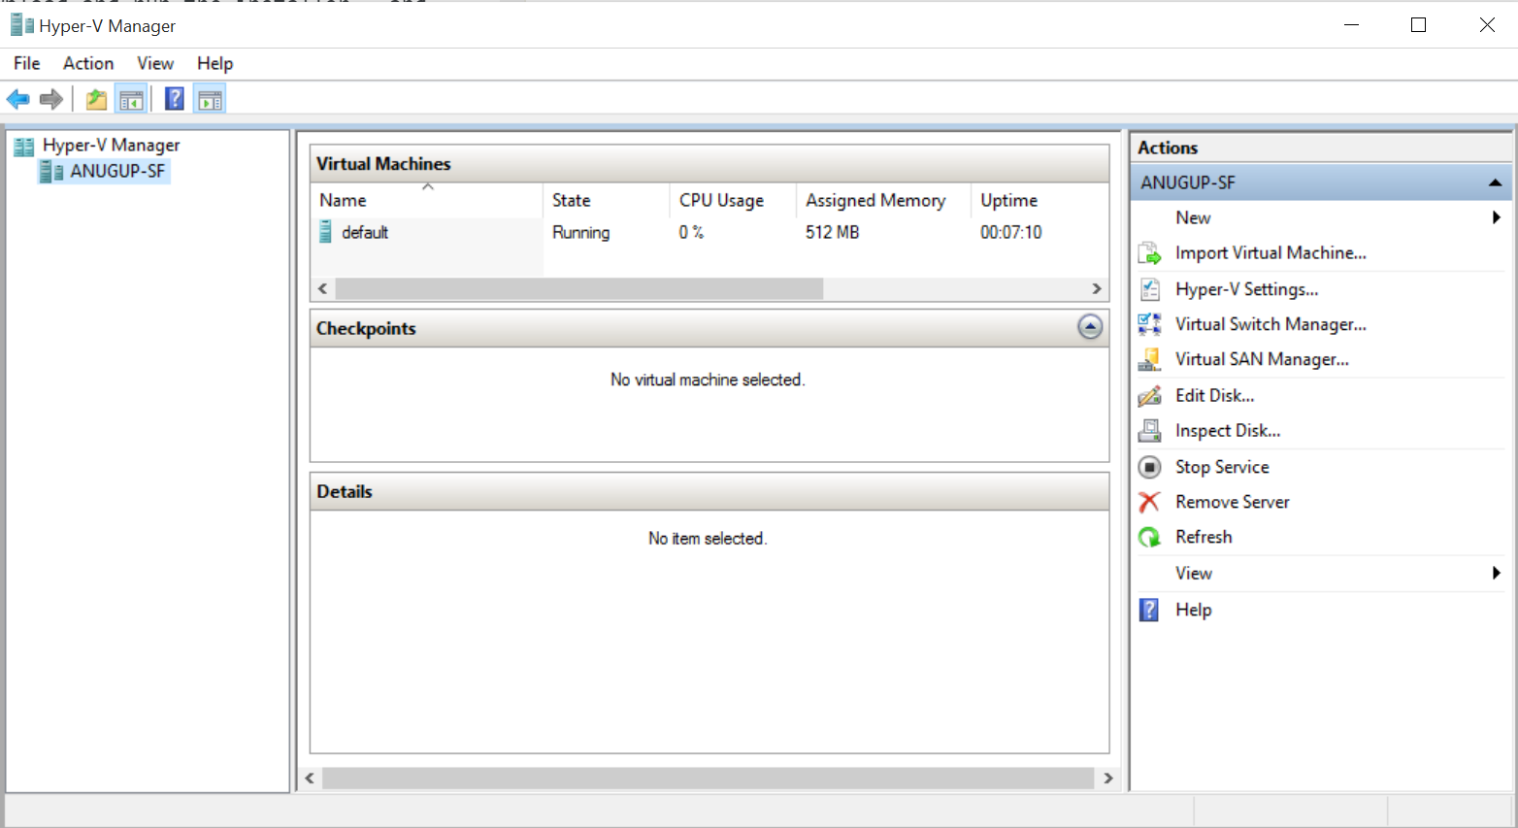
Task: Launch Virtual Switch Manager...
Action: coord(1270,324)
